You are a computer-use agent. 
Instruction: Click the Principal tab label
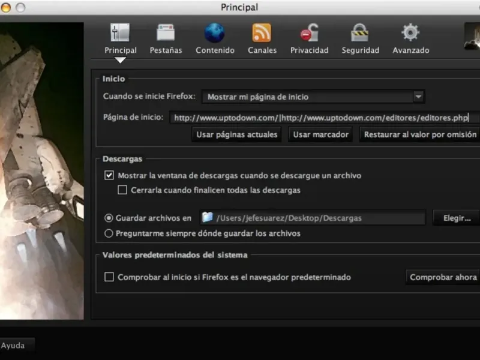click(121, 50)
